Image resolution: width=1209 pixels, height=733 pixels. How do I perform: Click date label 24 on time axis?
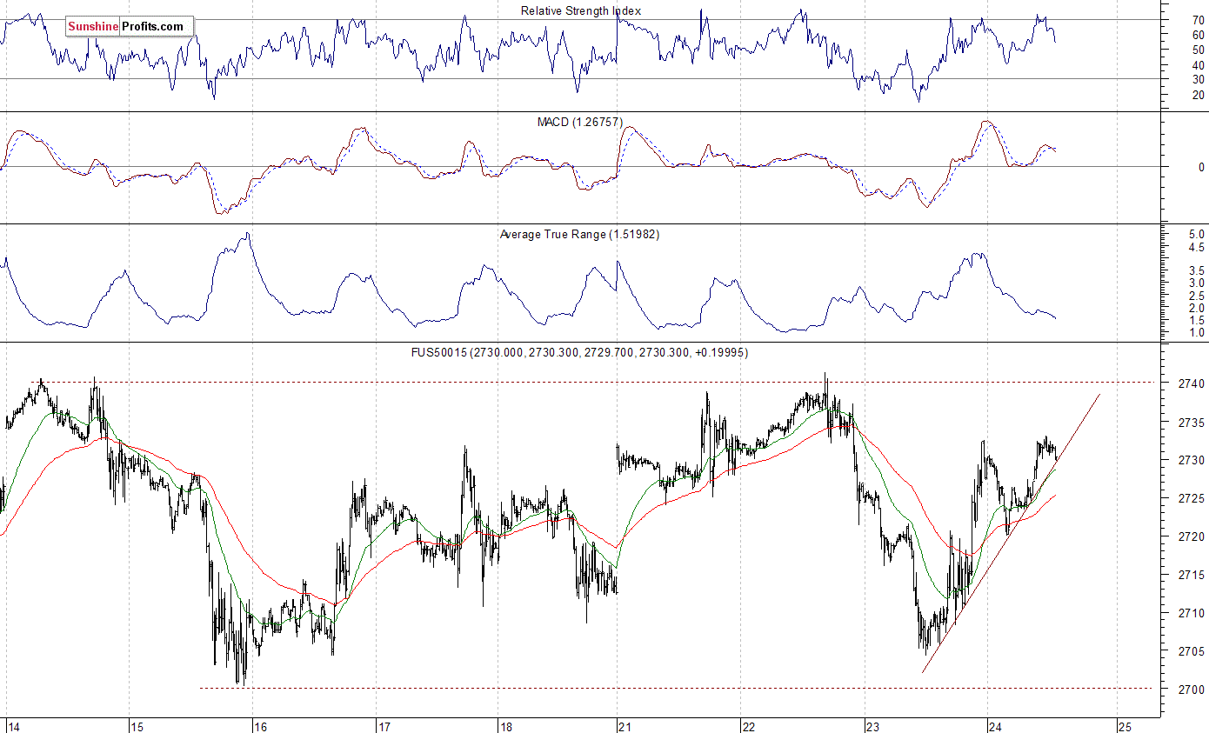pyautogui.click(x=997, y=726)
